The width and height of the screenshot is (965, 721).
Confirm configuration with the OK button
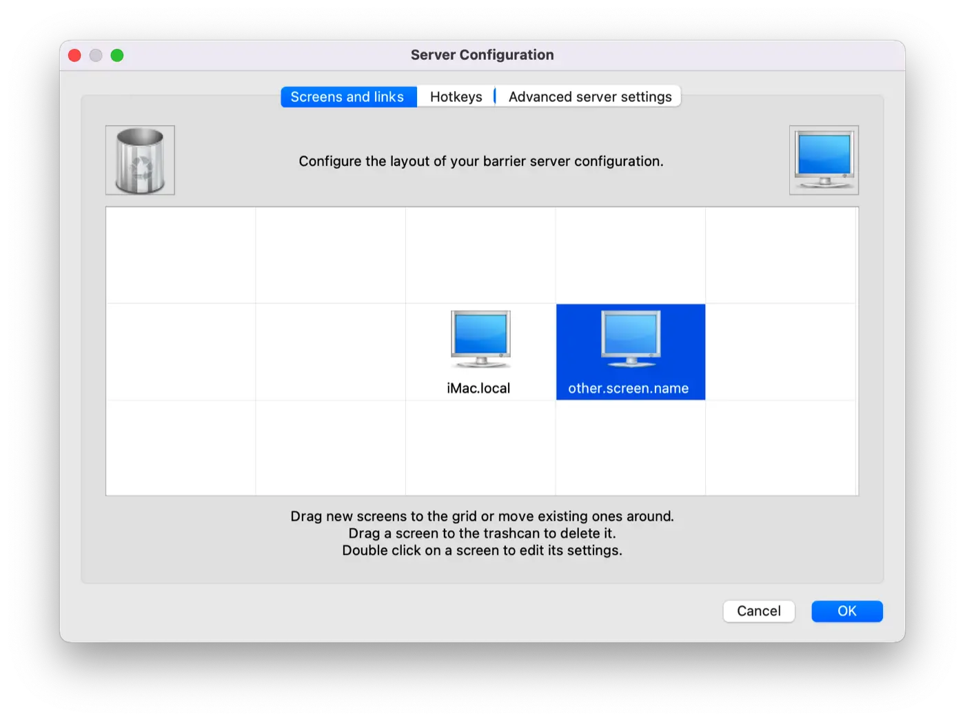tap(846, 611)
